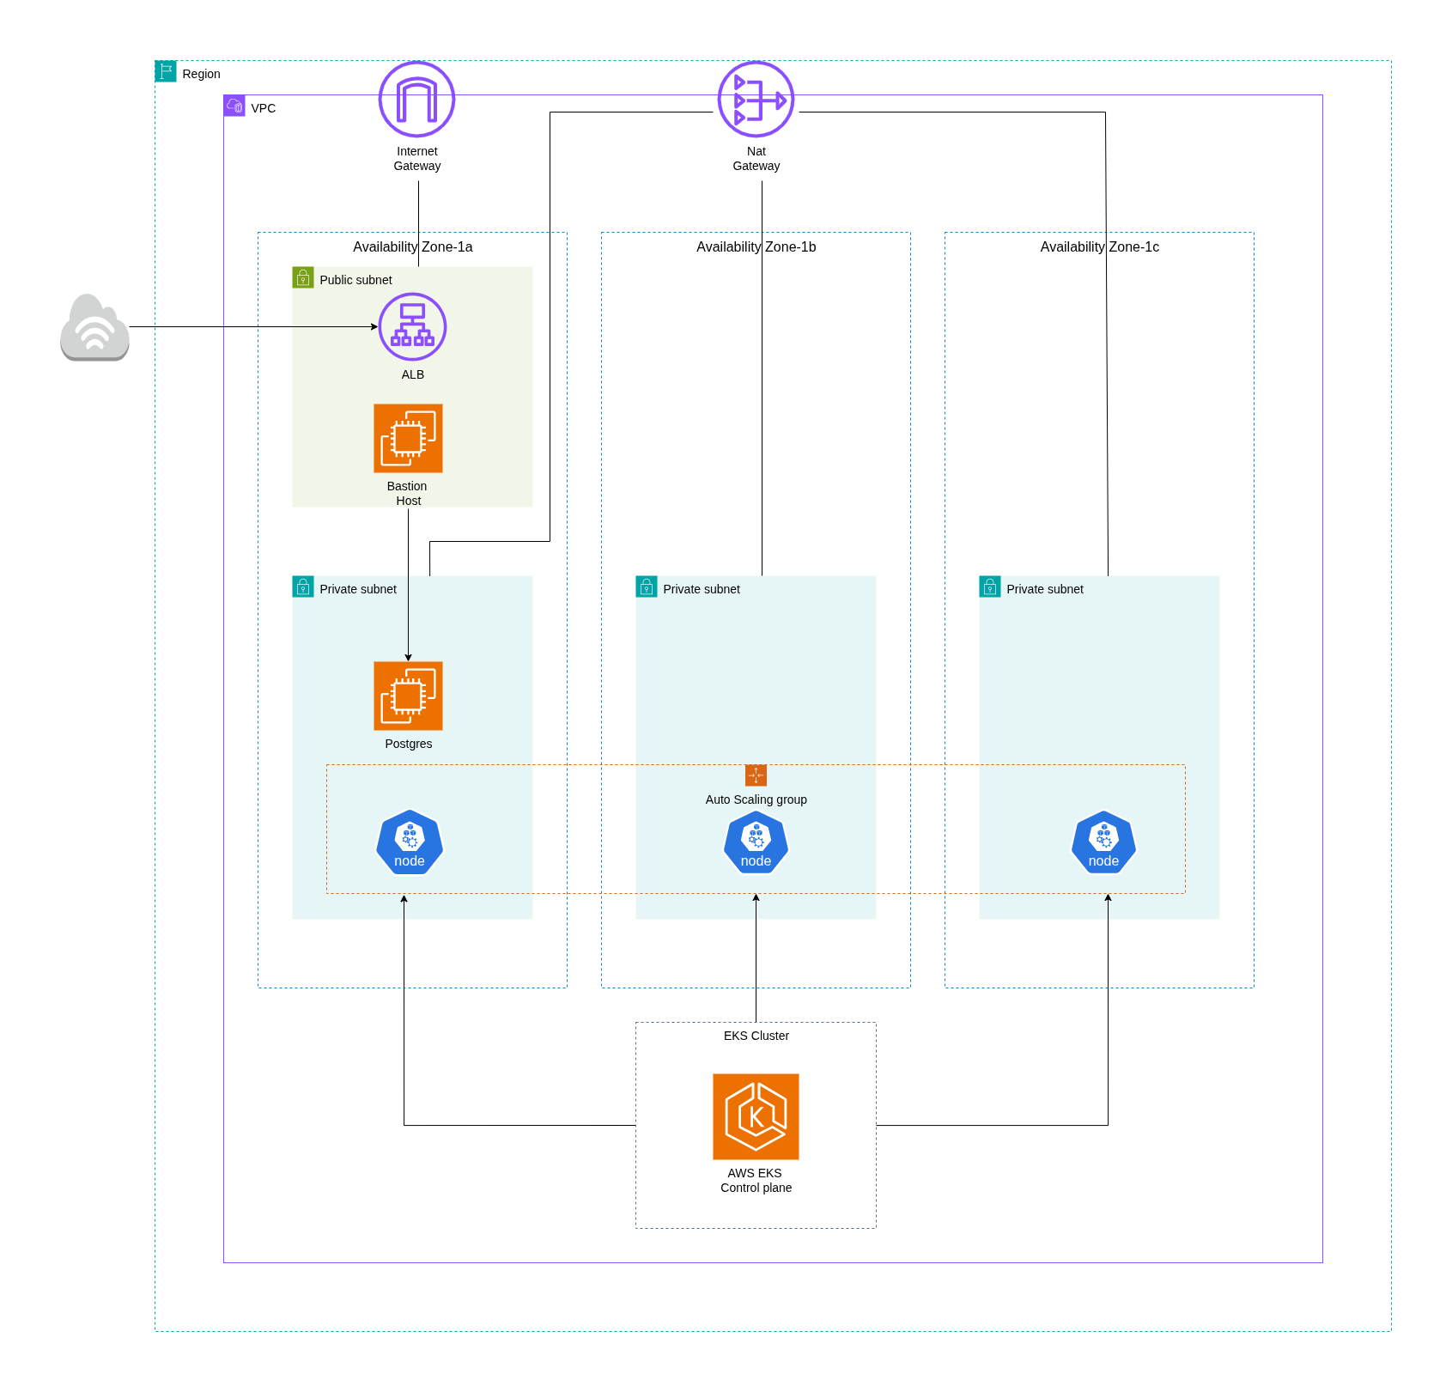Click the AWS EKS Control plane icon

coord(756,1116)
